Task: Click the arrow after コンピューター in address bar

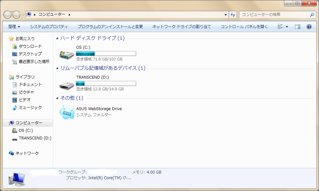Action: pyautogui.click(x=69, y=15)
